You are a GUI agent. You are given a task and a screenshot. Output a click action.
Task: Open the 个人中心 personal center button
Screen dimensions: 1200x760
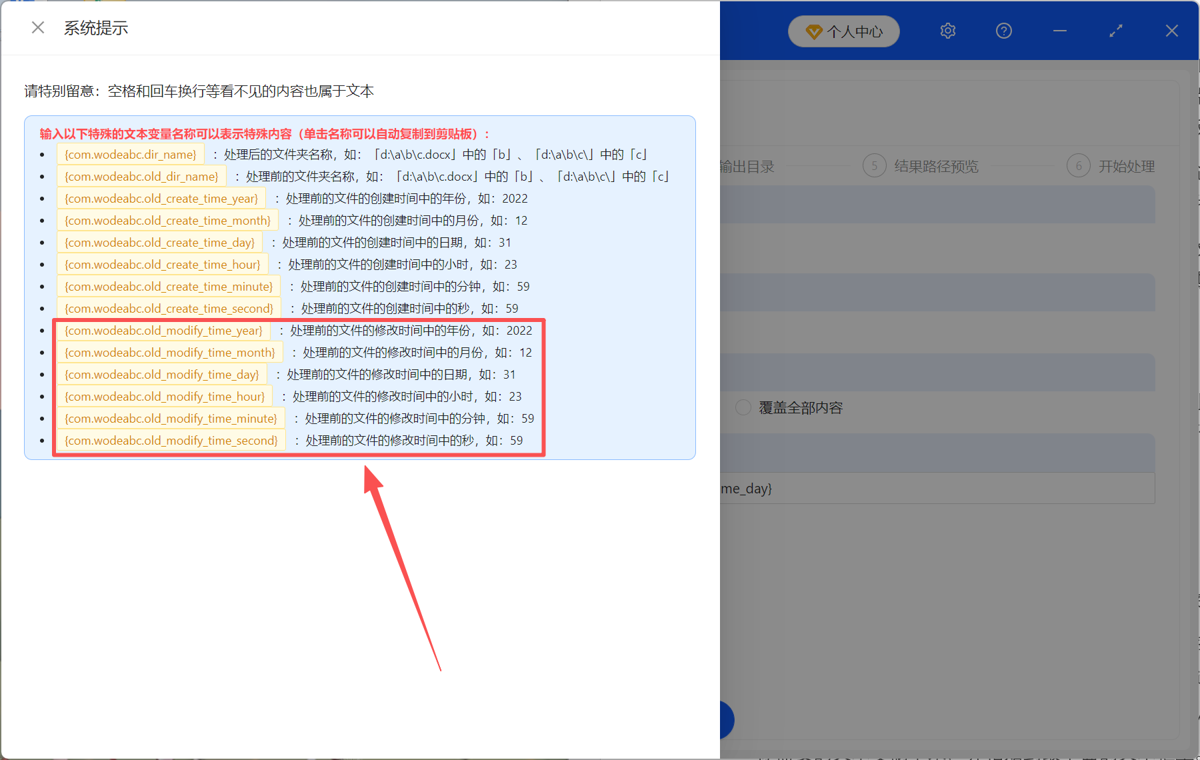click(x=843, y=31)
